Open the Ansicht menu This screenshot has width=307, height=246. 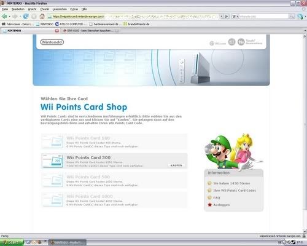(x=32, y=9)
